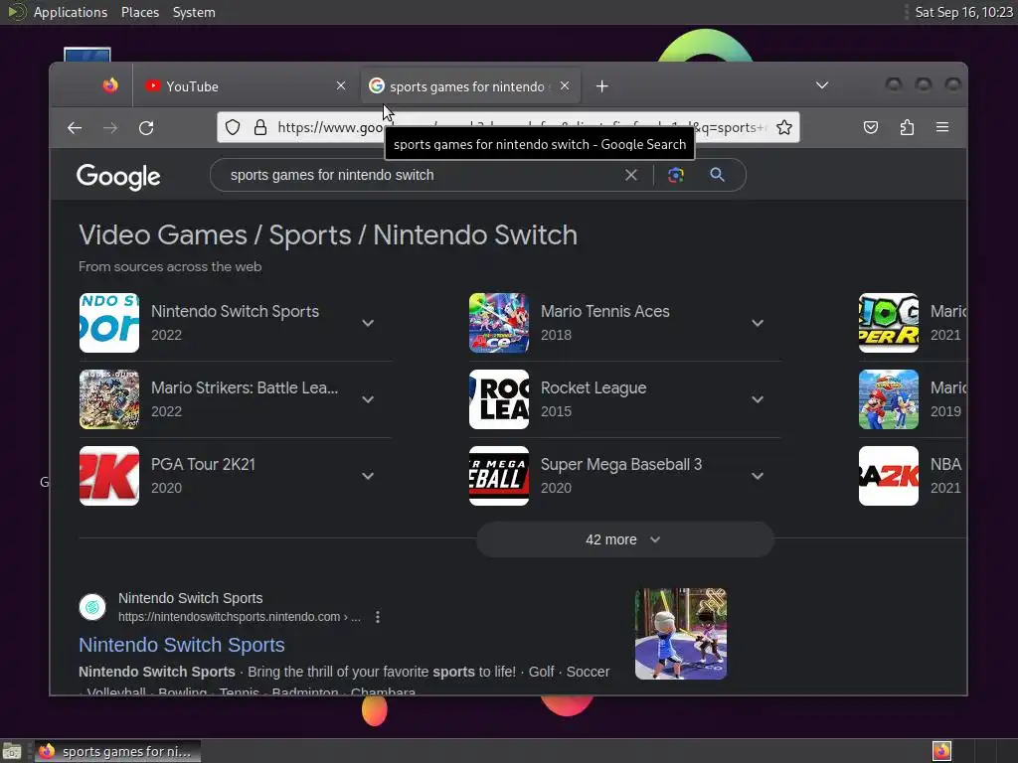Click the Nintendo Switch Sports game cover

coord(109,323)
